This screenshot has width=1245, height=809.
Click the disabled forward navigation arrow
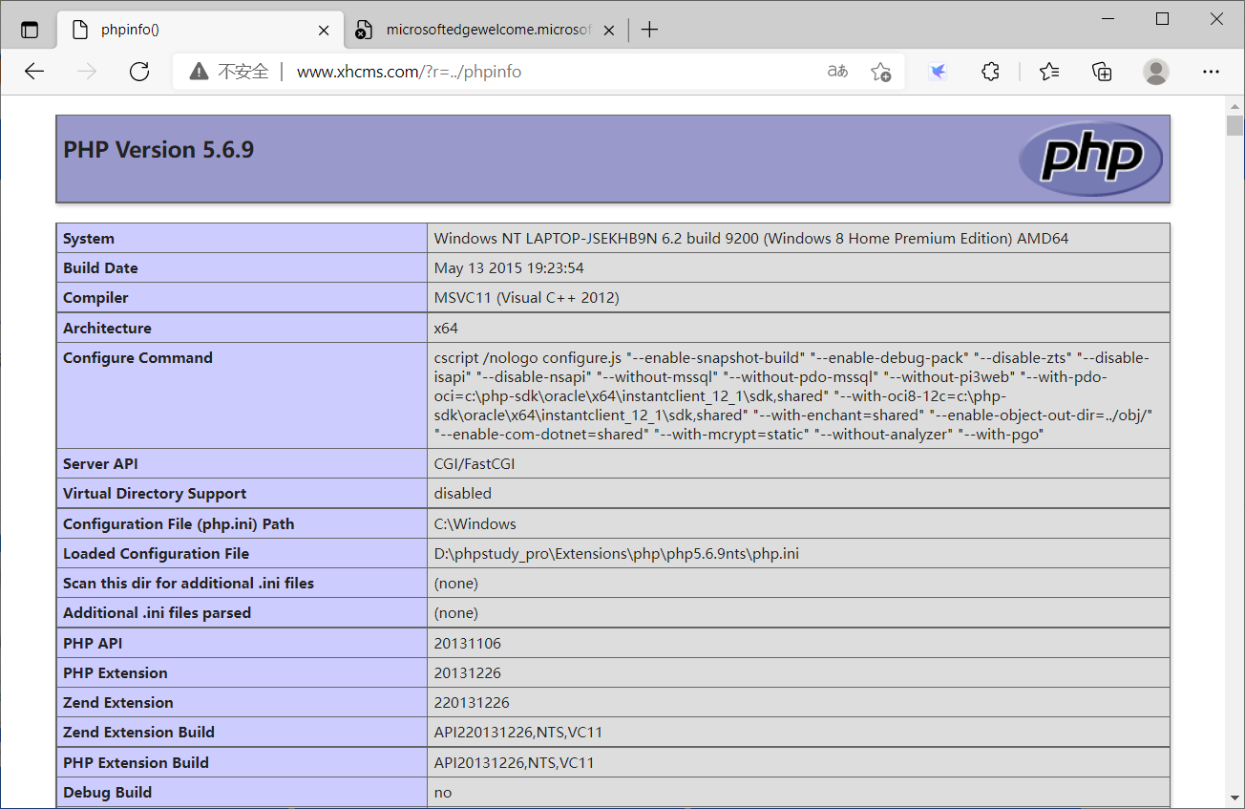(87, 72)
